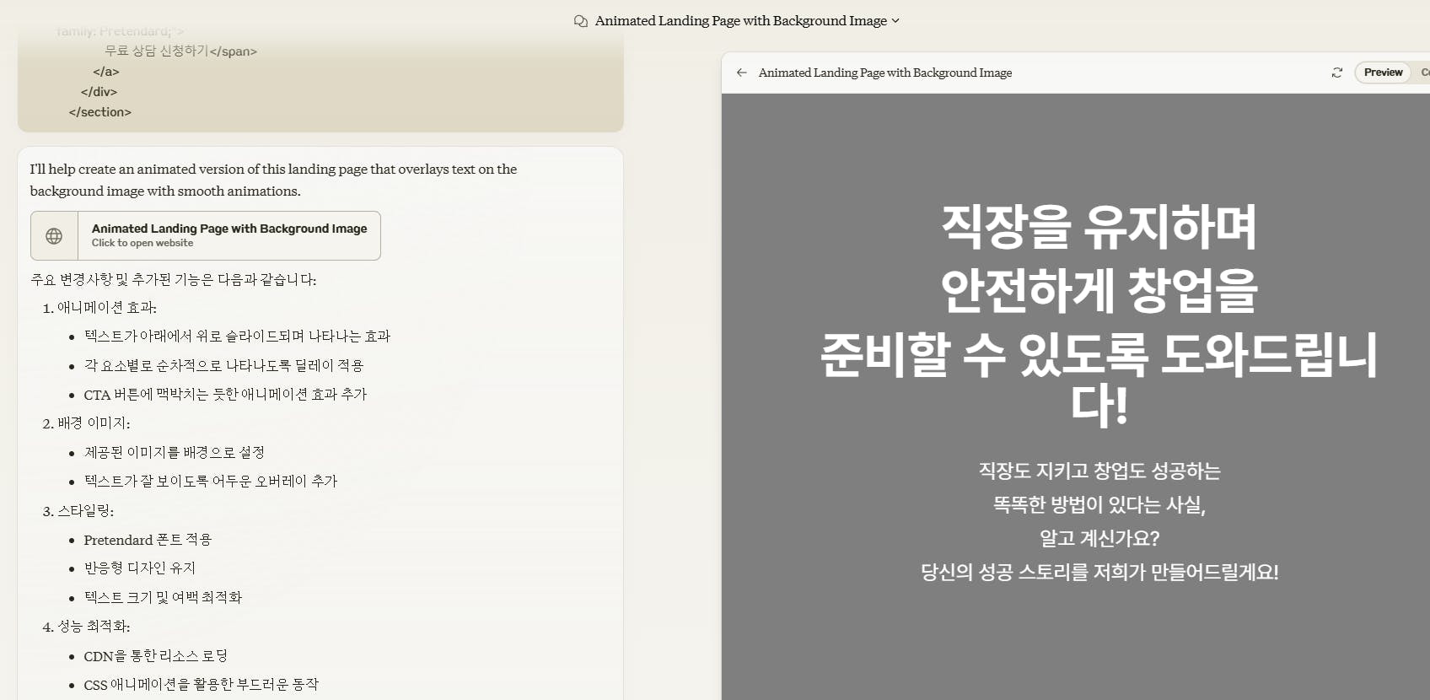Click the preview line '준비할 수 있도록 도와드립니'

pos(1099,353)
